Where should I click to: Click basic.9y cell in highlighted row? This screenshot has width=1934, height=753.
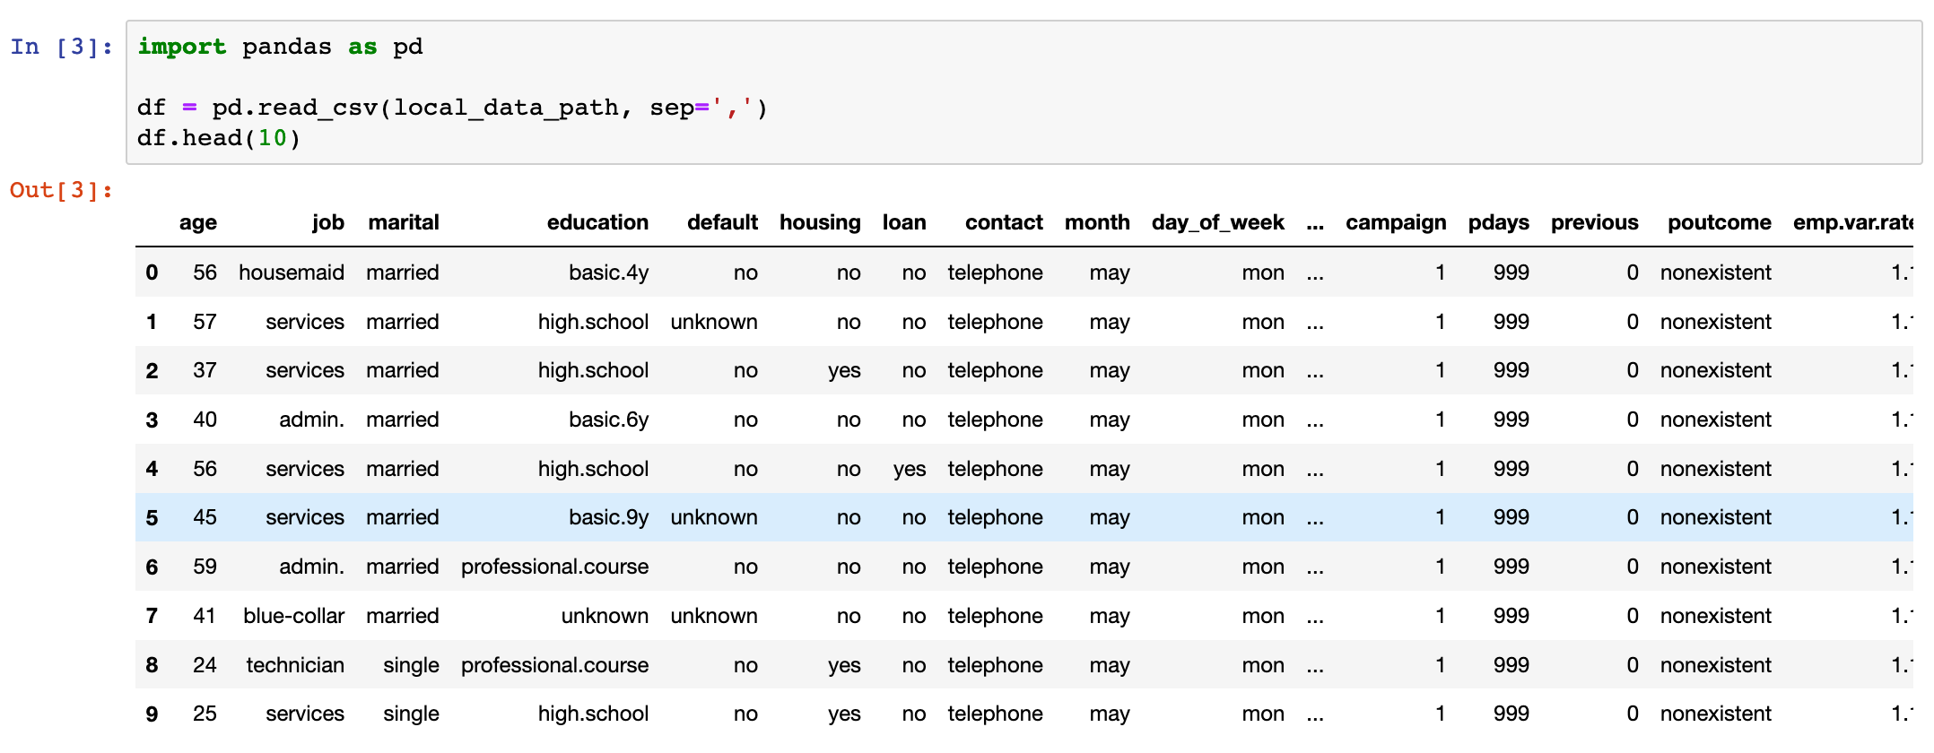pos(608,517)
